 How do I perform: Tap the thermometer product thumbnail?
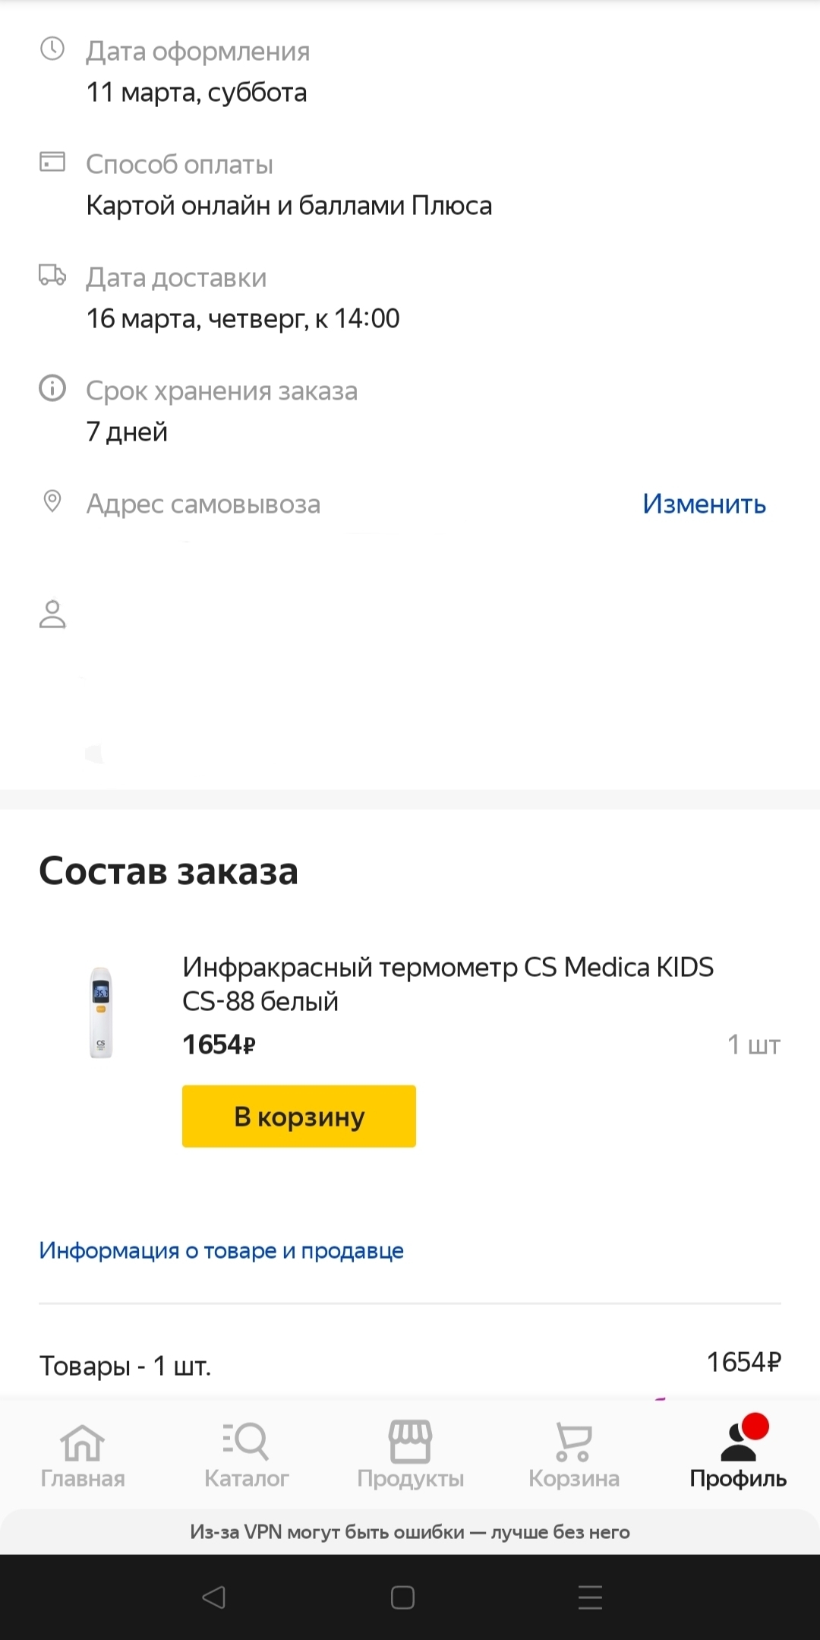[x=101, y=1012]
